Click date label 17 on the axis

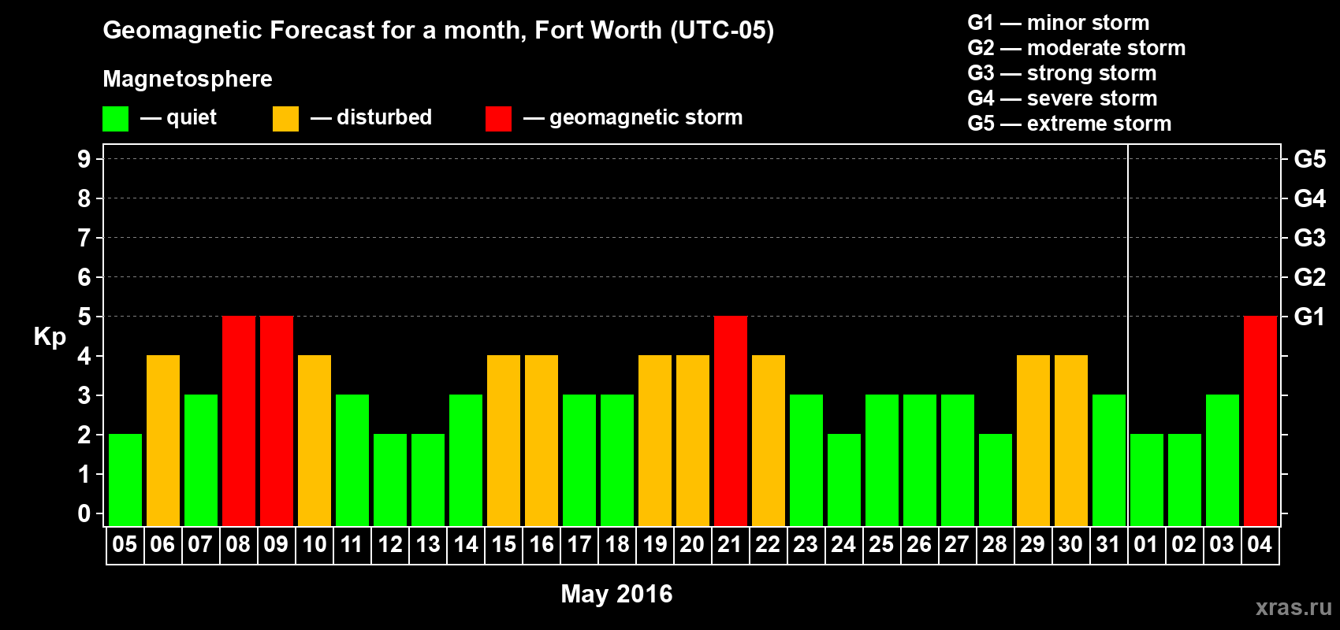(x=579, y=544)
